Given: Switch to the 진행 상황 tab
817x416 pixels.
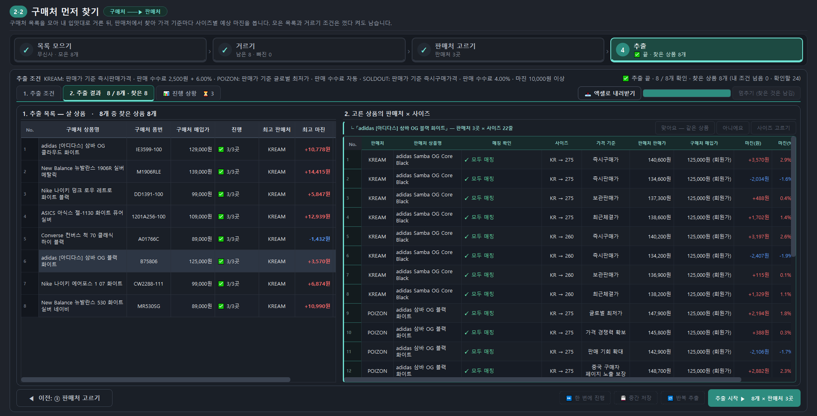Looking at the screenshot, I should coord(188,93).
